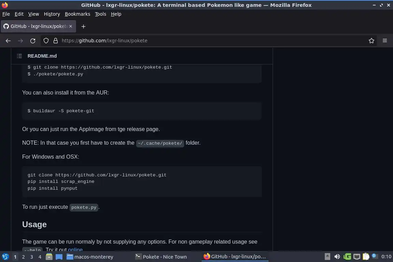This screenshot has width=393, height=262.
Task: Open the View menu
Action: [x=33, y=14]
